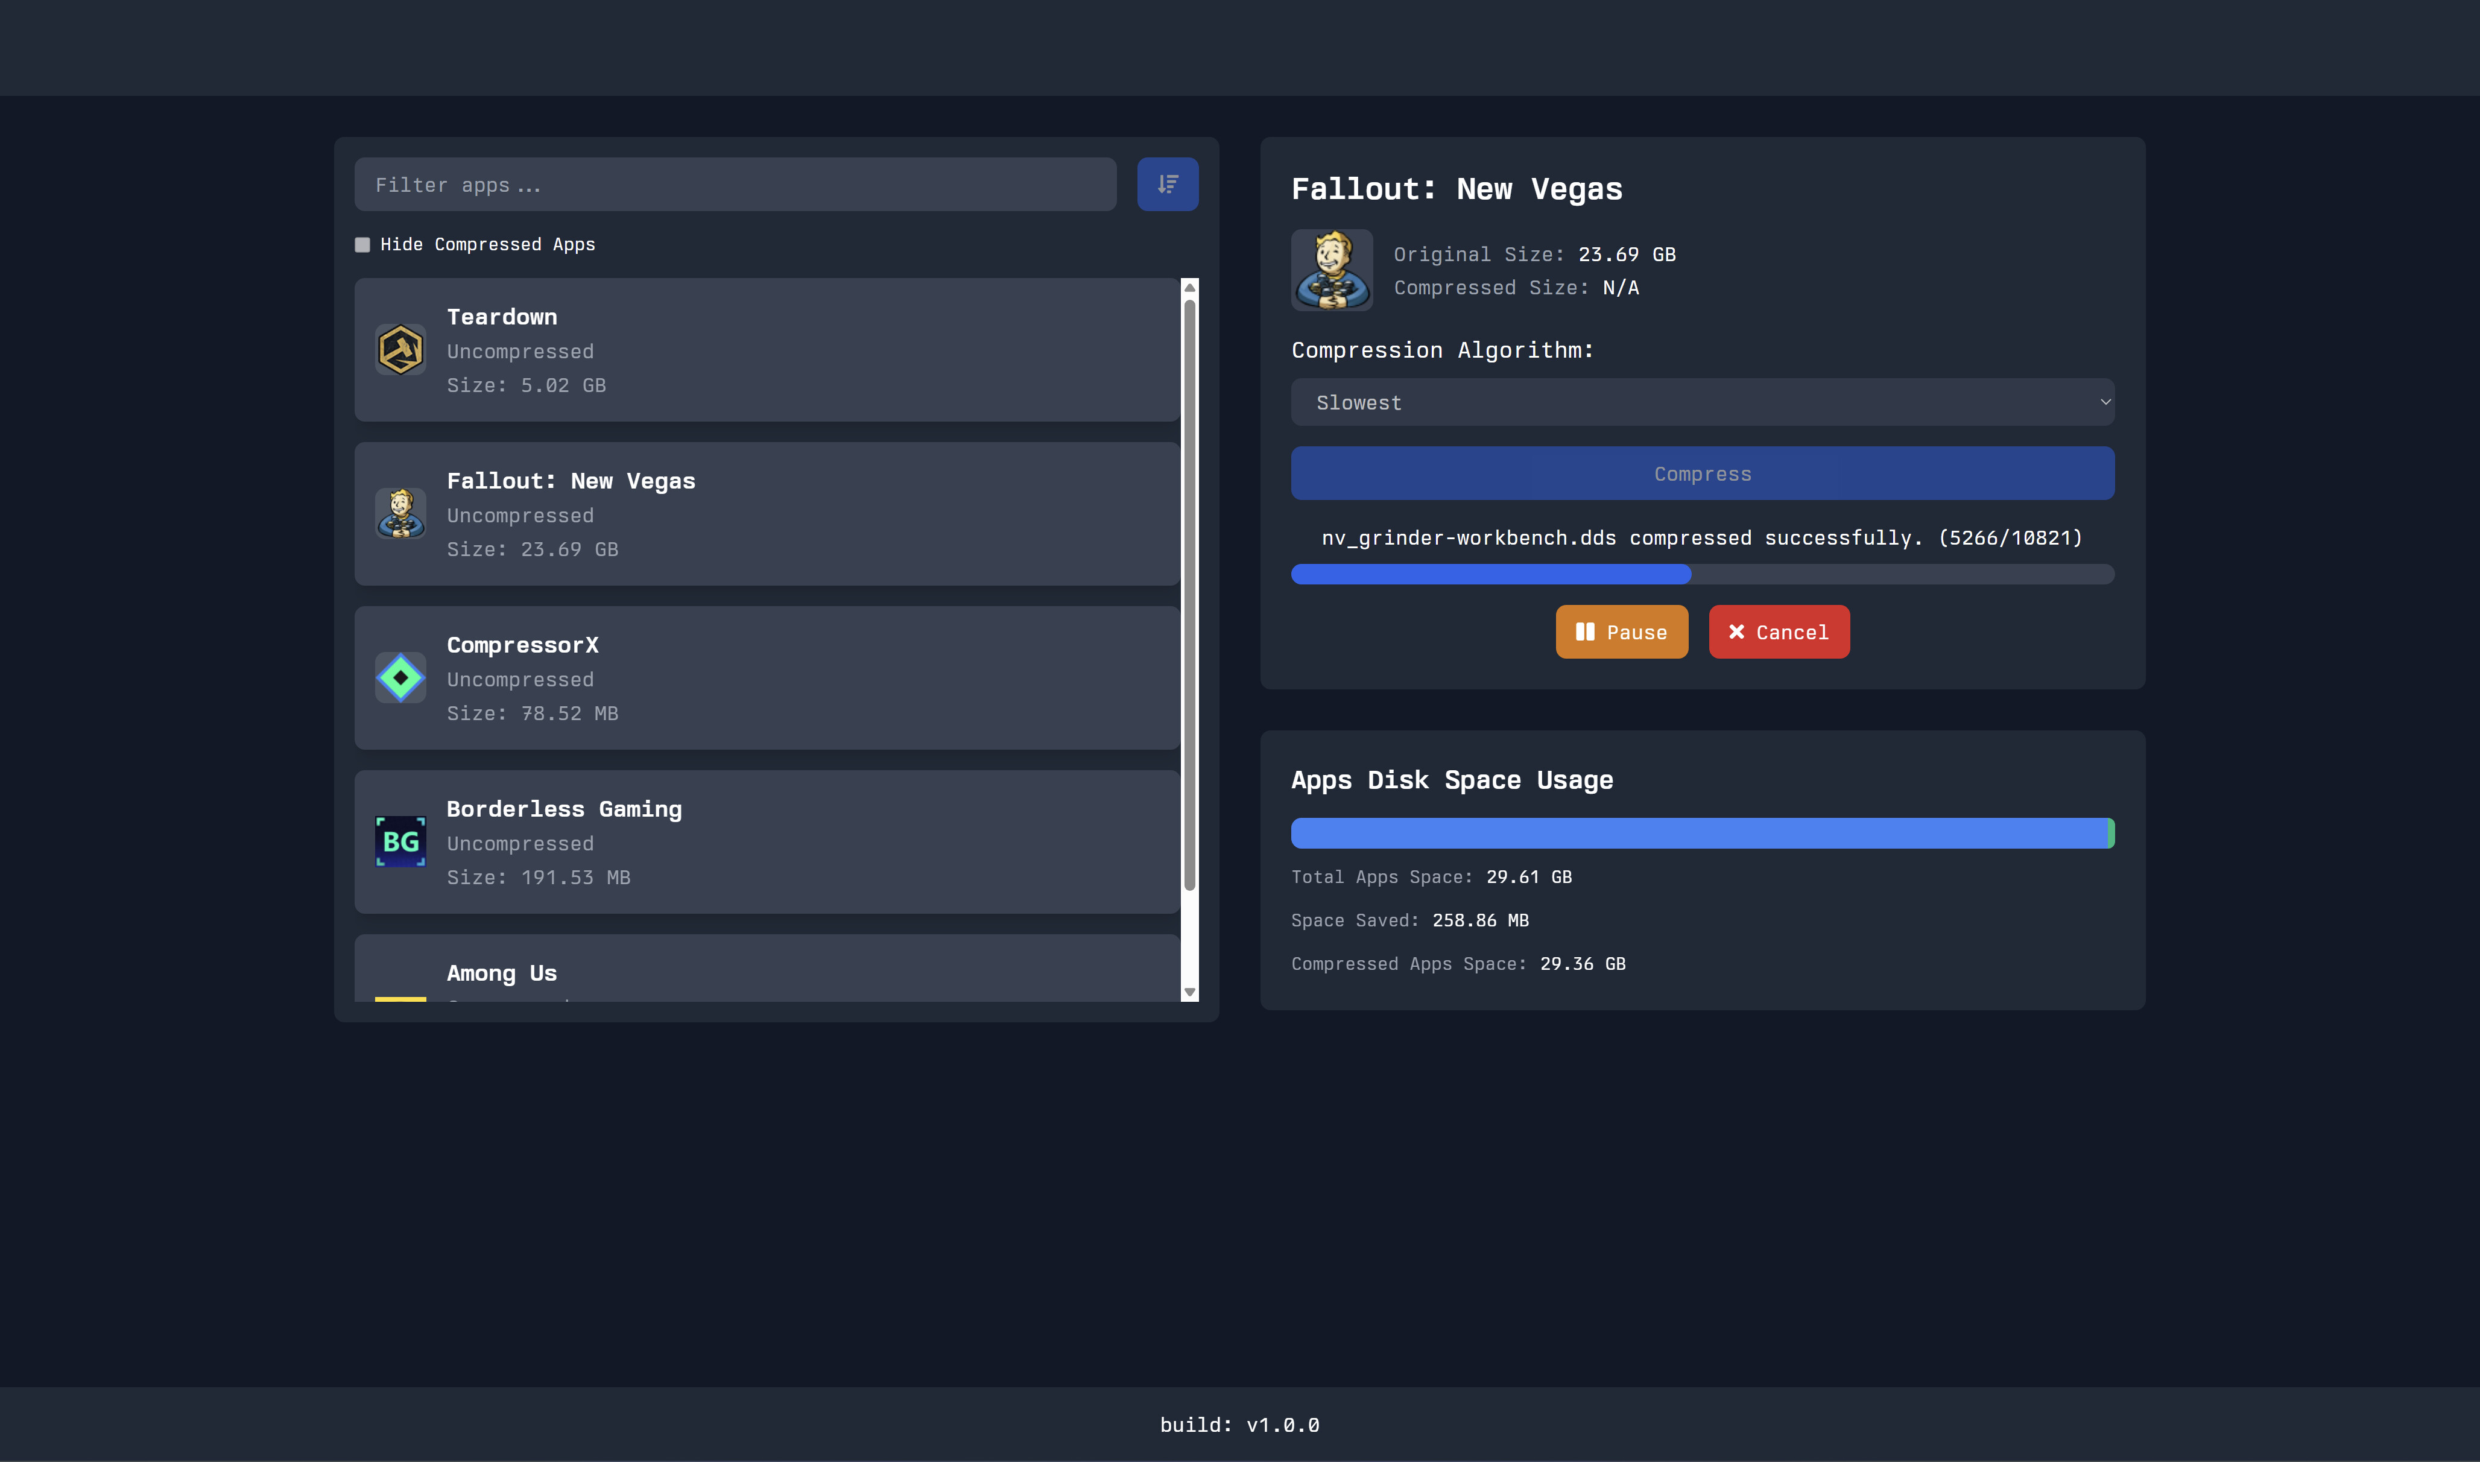Click the Filter apps input field
The image size is (2480, 1462).
pyautogui.click(x=735, y=184)
